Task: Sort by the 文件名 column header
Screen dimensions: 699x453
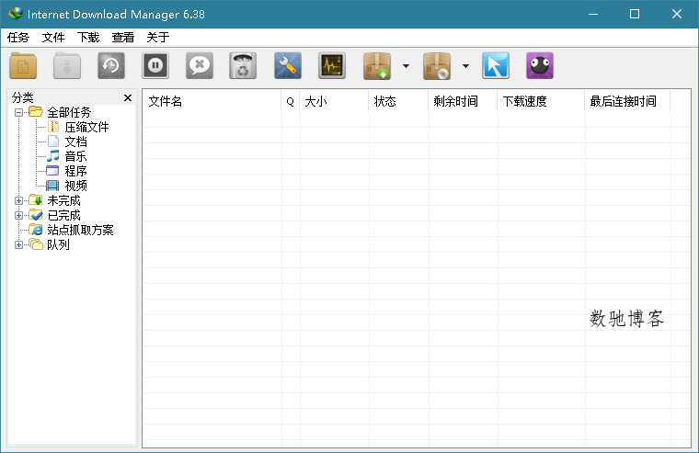Action: coord(212,102)
